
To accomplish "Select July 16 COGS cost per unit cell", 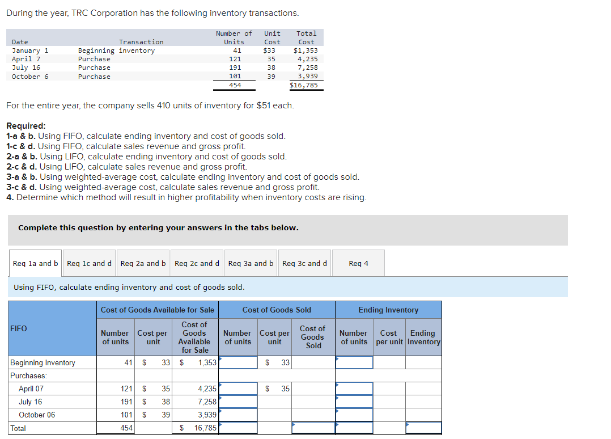I will 275,402.
